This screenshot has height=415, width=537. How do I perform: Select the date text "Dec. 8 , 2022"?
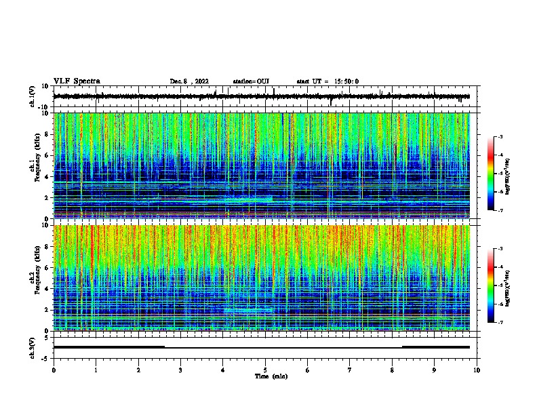(189, 81)
